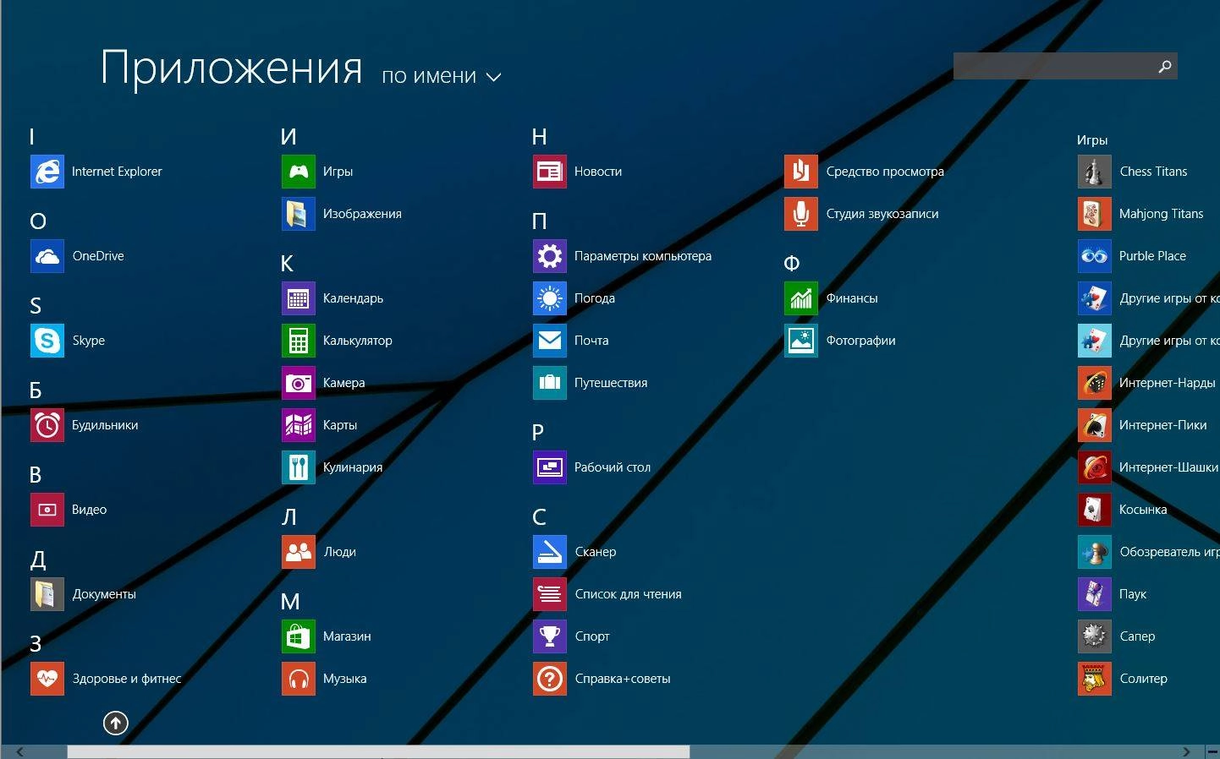Open Погода sun icon
This screenshot has height=759, width=1220.
point(550,298)
